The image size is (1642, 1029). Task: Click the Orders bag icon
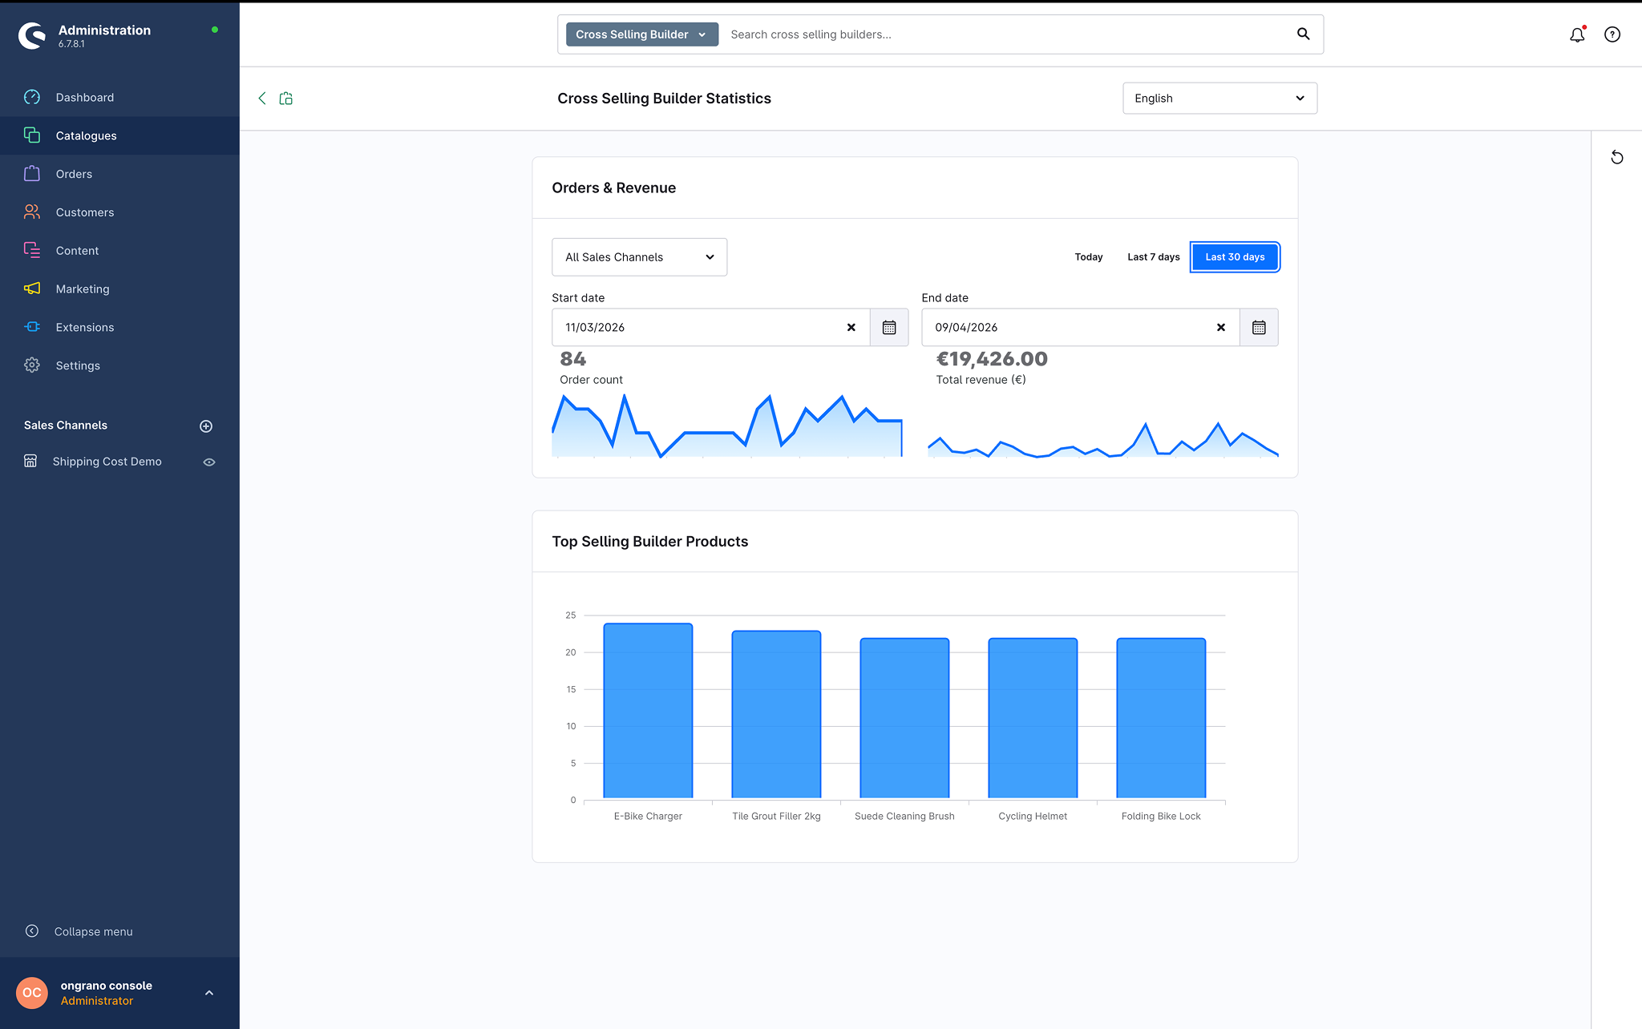[32, 174]
